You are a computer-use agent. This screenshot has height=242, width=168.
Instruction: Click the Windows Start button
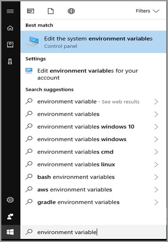(10, 232)
